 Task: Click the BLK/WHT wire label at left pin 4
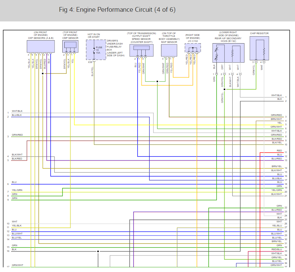[x=17, y=155]
